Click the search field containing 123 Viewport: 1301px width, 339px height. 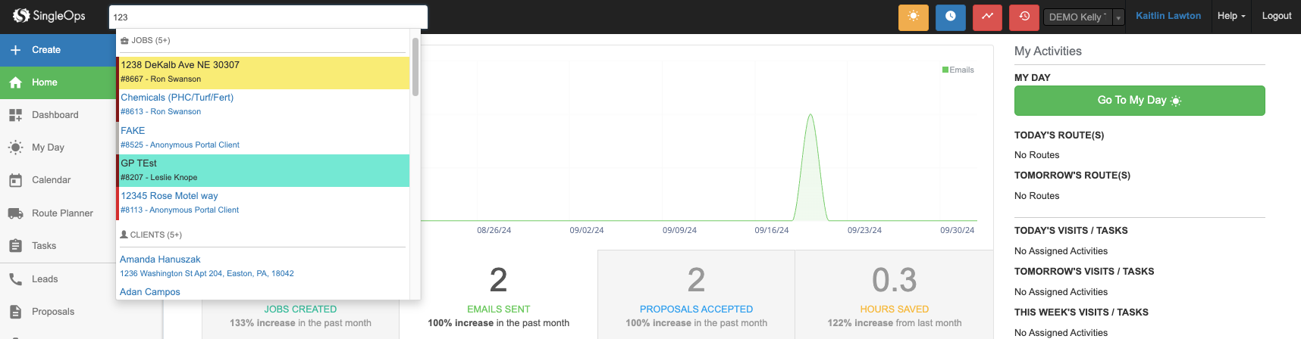click(269, 17)
